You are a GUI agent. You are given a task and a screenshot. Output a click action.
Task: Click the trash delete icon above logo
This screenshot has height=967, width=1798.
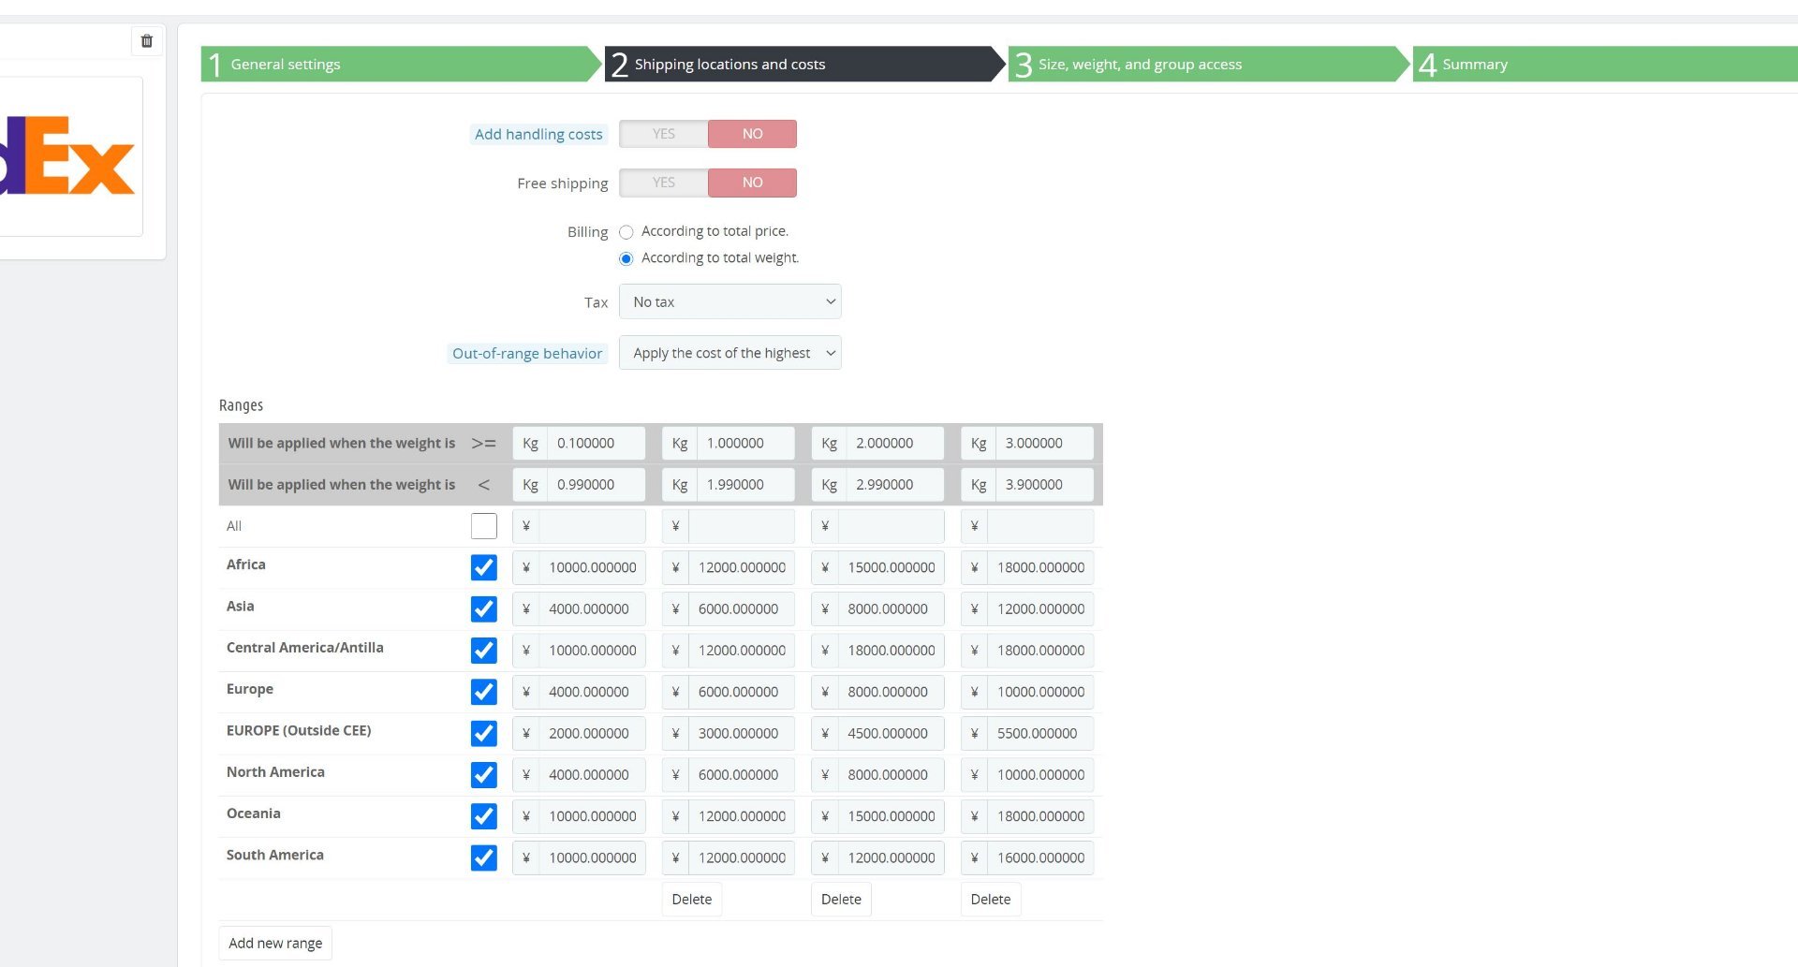(146, 41)
